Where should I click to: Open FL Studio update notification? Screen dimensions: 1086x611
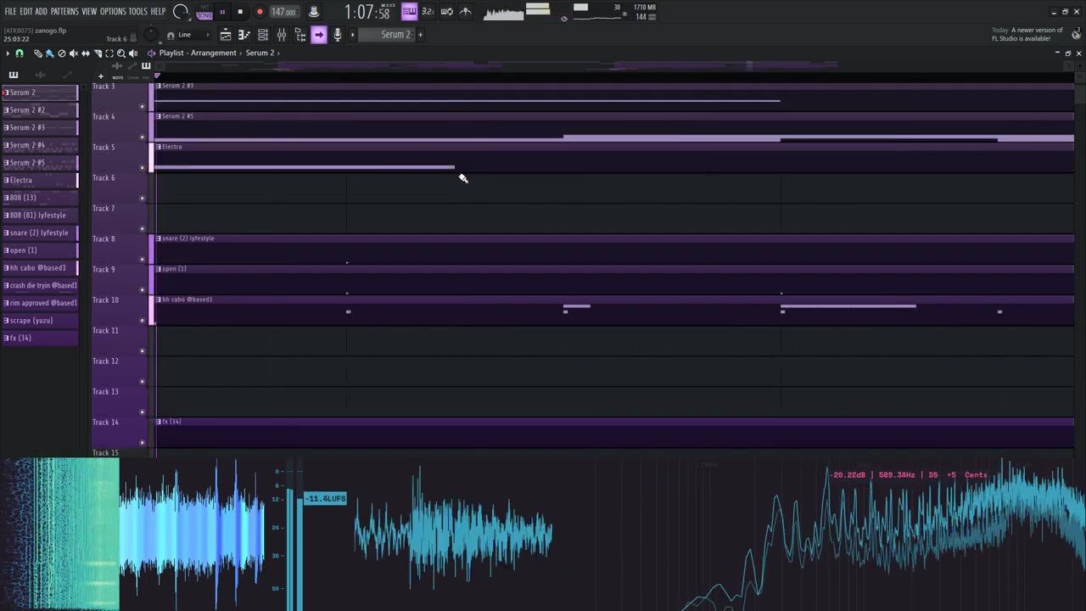tap(1027, 34)
